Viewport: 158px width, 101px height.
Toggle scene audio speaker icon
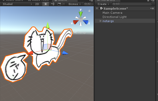pyautogui.click(x=52, y=4)
